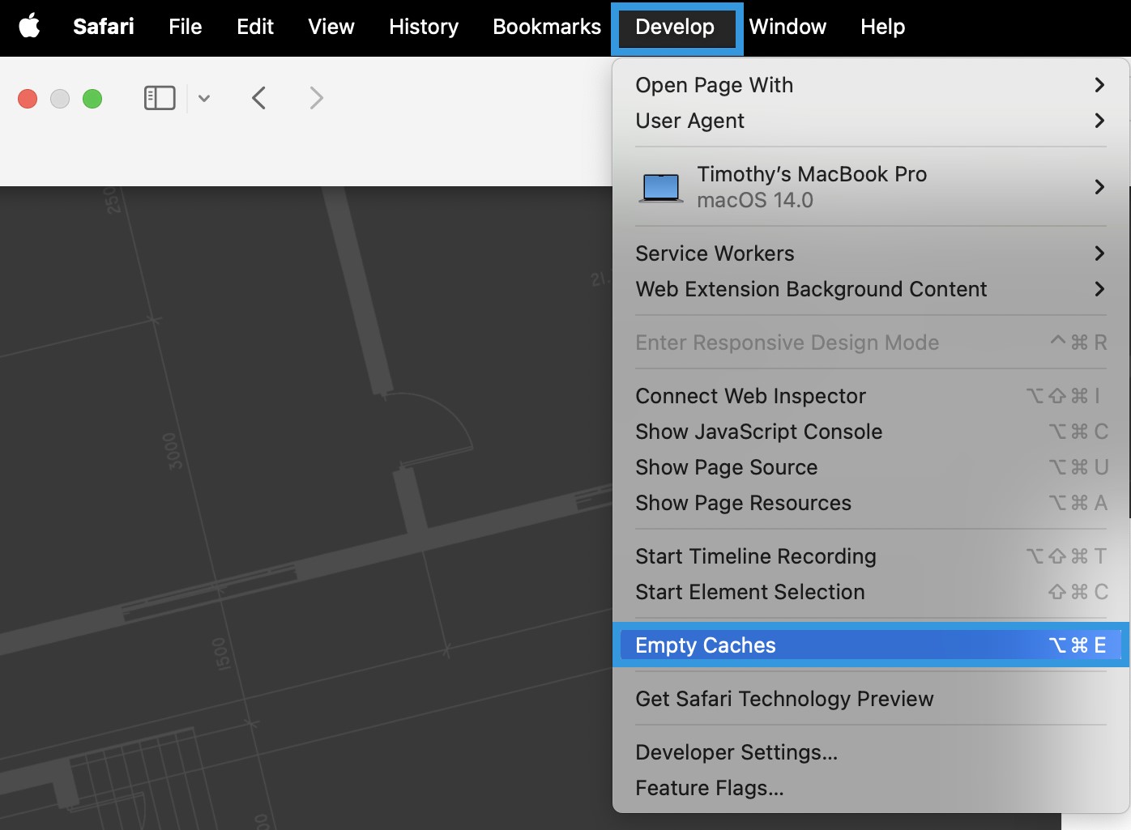
Task: Choose Start Timeline Recording
Action: [871, 556]
